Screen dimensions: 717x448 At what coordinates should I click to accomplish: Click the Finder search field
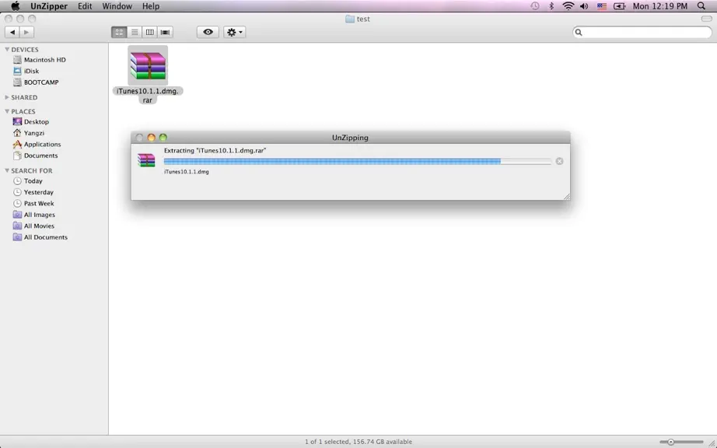pos(642,32)
